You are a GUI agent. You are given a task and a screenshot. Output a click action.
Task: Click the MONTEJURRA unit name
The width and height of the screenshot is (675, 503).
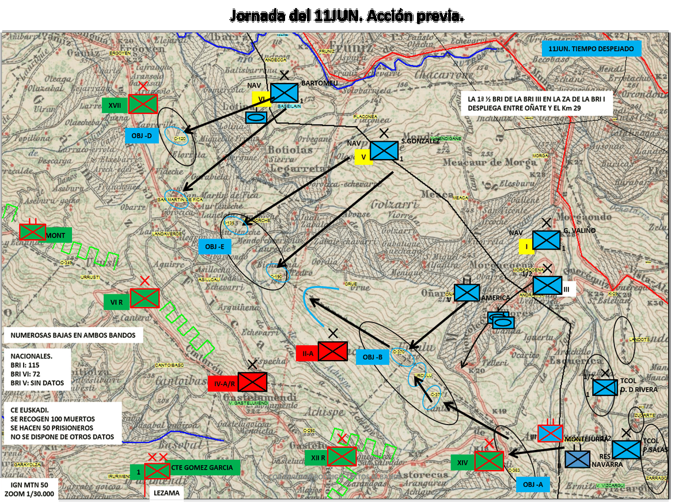tap(585, 439)
